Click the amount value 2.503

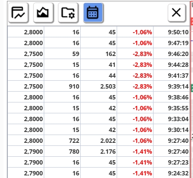pyautogui.click(x=108, y=86)
